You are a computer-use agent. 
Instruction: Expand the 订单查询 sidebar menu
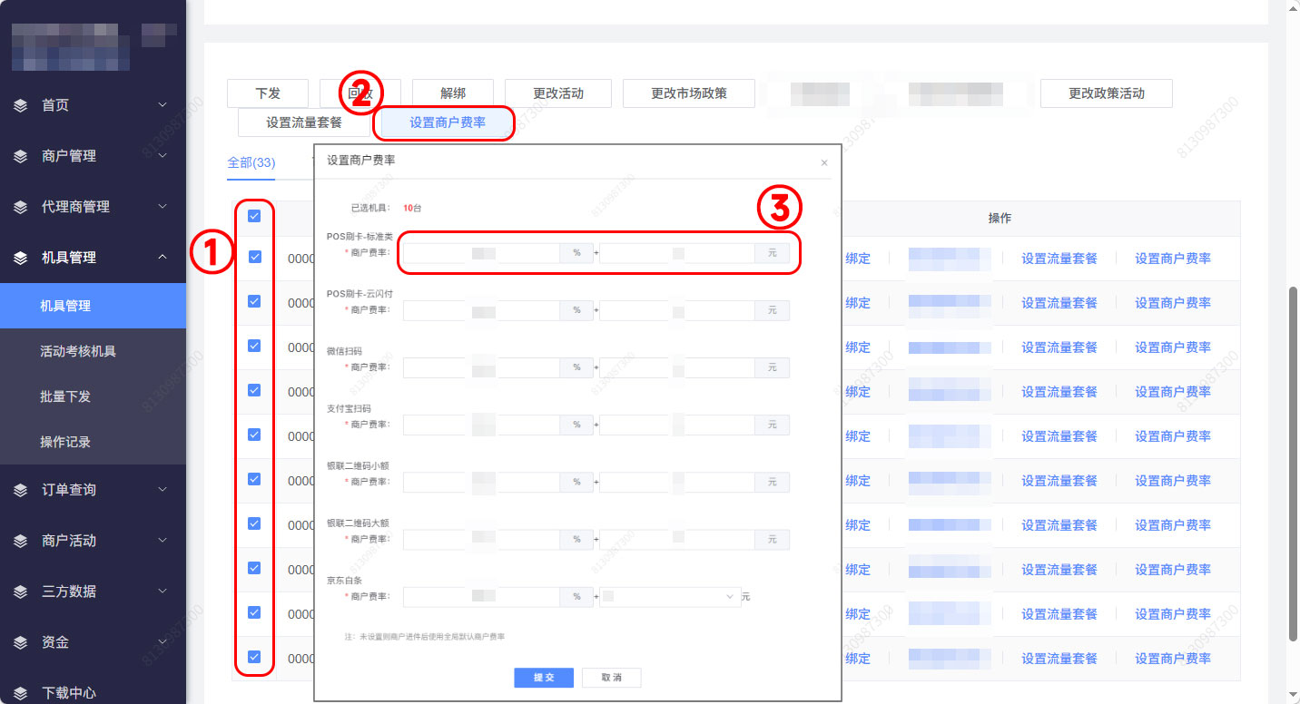point(162,490)
